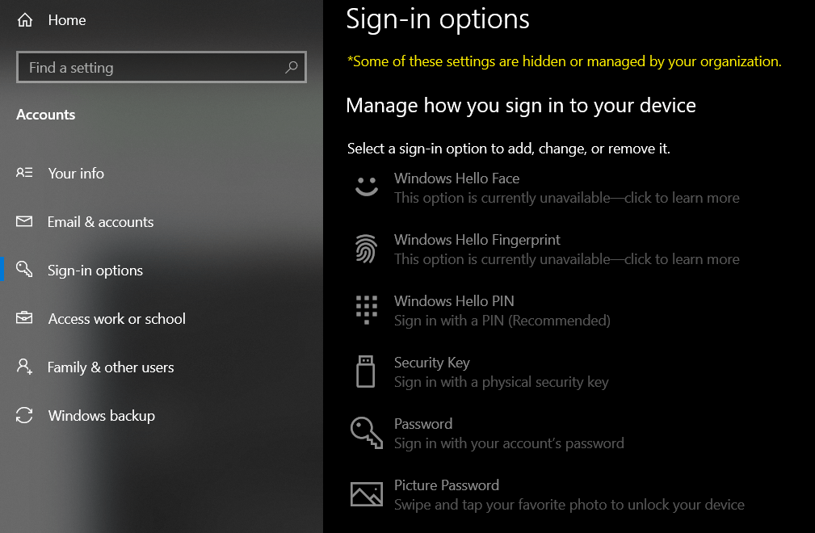Open Family & other users page
The height and width of the screenshot is (533, 815).
(x=111, y=367)
